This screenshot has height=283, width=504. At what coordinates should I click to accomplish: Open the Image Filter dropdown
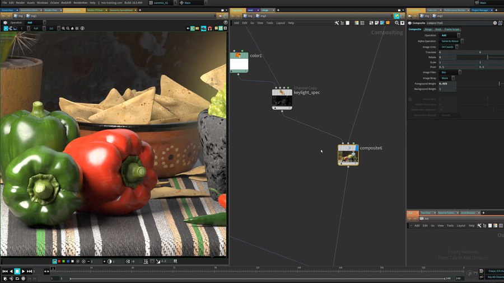(x=450, y=72)
